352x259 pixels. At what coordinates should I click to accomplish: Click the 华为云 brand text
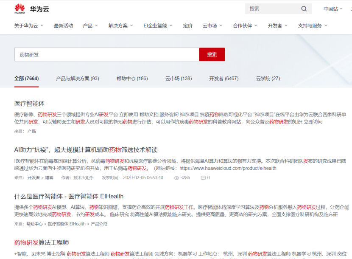[x=39, y=9]
